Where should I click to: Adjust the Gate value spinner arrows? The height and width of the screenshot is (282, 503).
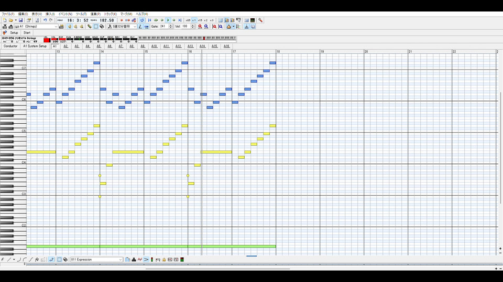[x=171, y=27]
